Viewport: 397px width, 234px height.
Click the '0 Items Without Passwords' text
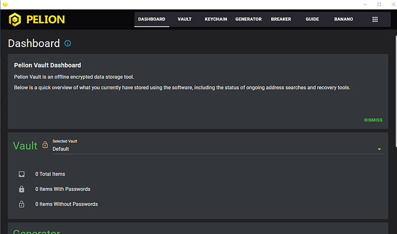[x=67, y=204]
